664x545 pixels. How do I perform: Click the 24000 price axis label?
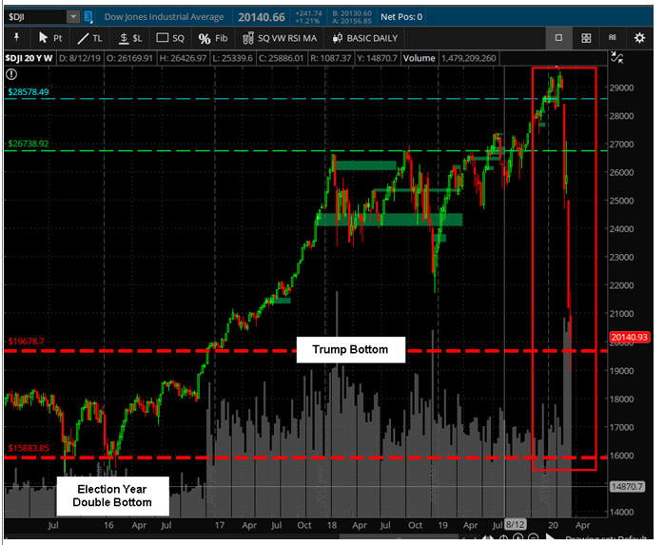[621, 229]
